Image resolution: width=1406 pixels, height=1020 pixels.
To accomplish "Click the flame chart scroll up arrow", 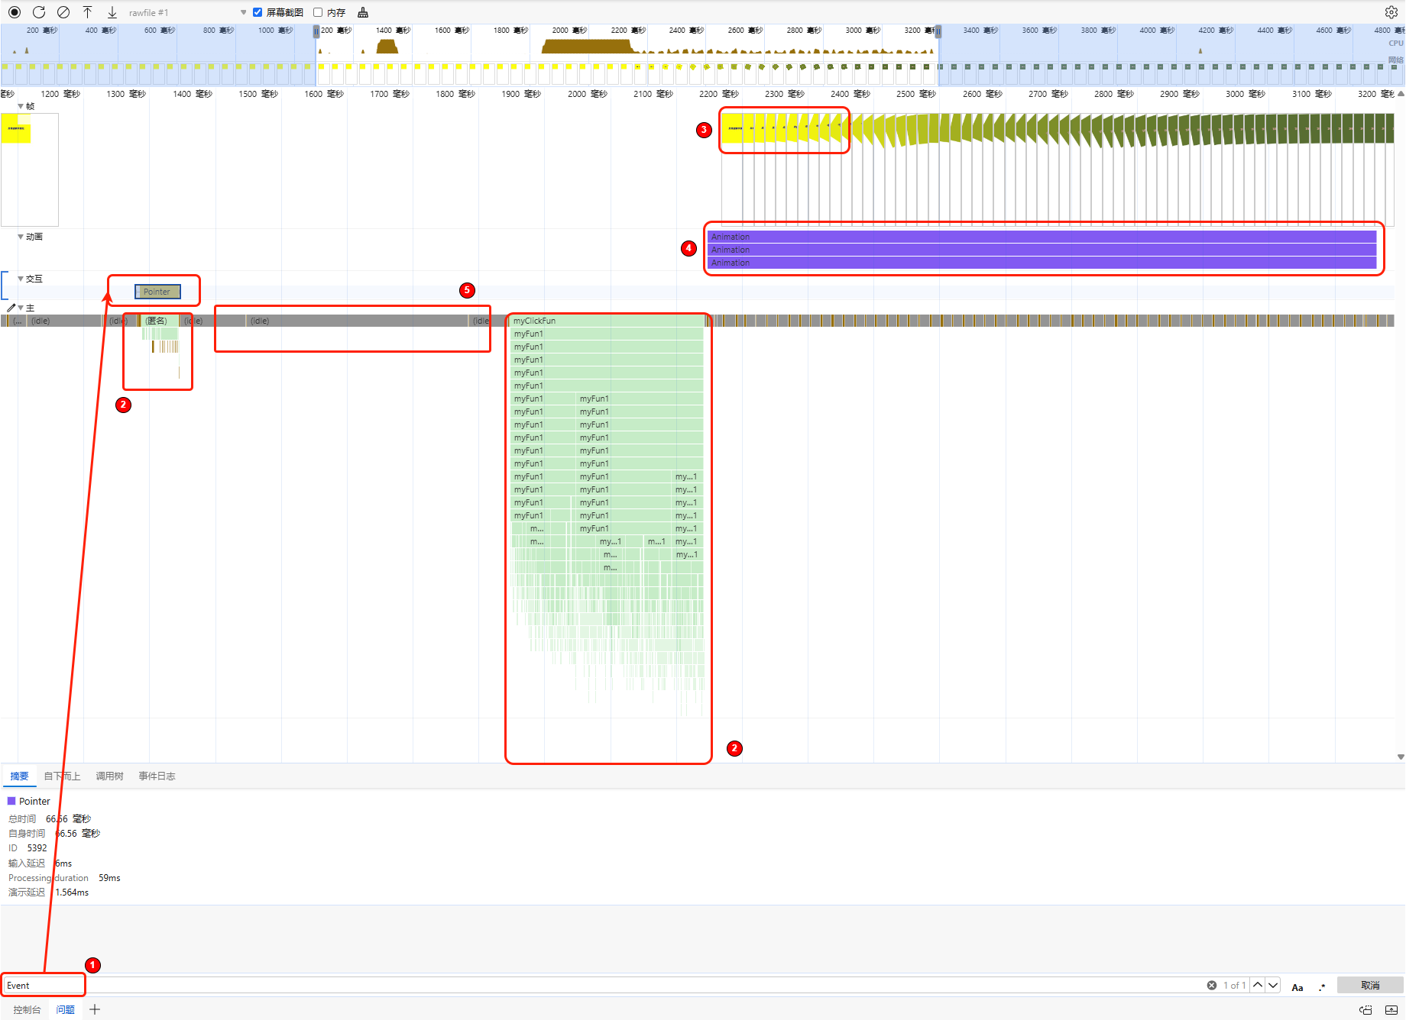I will coord(1400,94).
